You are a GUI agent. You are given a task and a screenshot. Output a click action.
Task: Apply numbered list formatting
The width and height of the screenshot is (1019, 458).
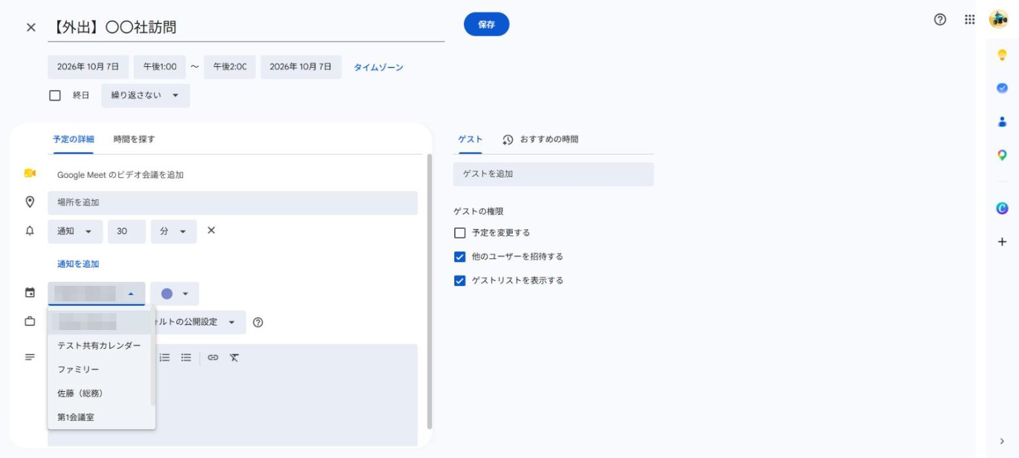click(x=165, y=357)
